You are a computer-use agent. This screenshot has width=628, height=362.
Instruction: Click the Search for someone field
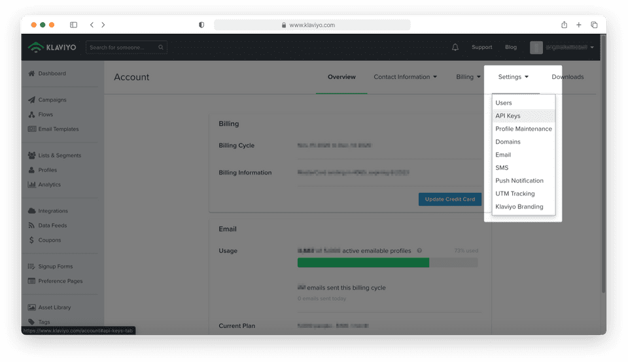click(126, 47)
